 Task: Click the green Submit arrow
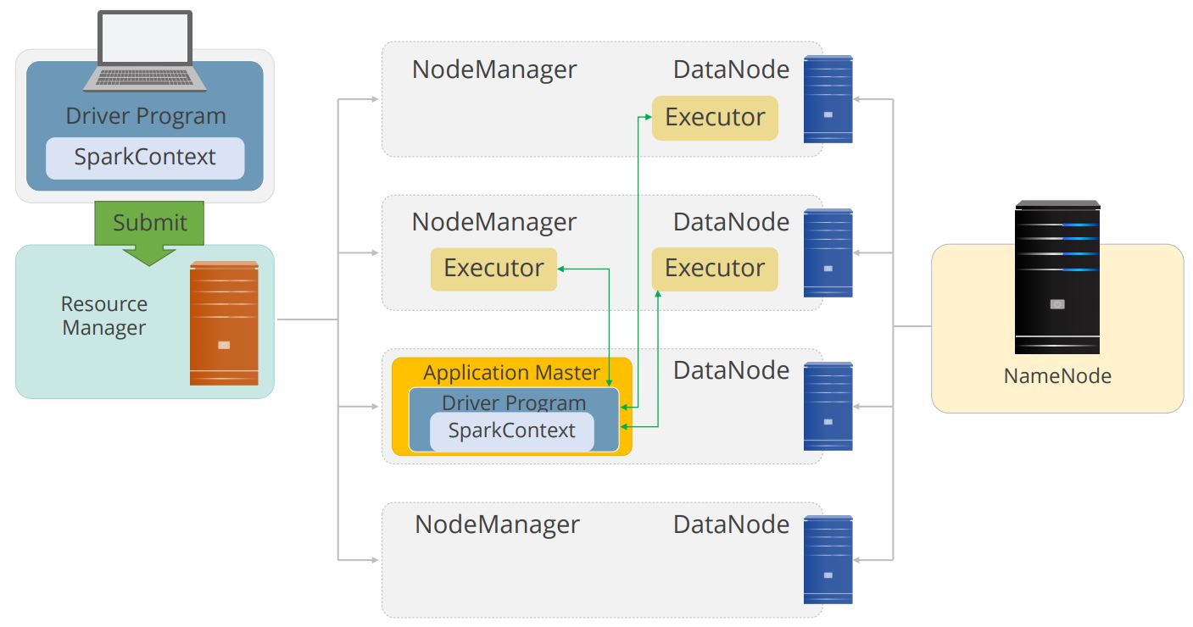click(x=149, y=233)
